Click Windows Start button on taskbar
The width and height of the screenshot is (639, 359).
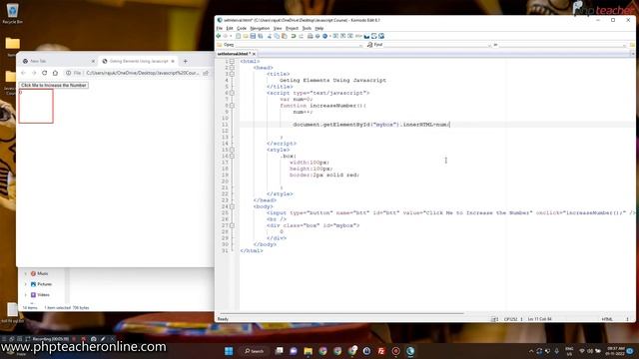coord(229,351)
